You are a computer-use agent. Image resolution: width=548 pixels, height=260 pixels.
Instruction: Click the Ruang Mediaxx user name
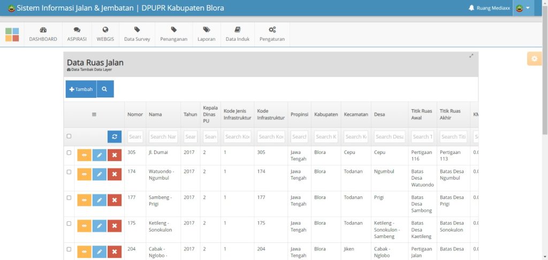tap(493, 8)
